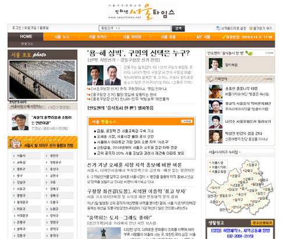
Task: Click the pencil icon next to 기획연재
Action: pyautogui.click(x=210, y=79)
